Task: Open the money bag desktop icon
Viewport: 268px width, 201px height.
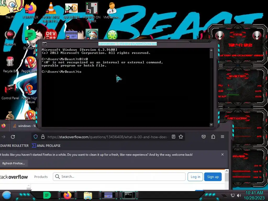Action: (10, 115)
